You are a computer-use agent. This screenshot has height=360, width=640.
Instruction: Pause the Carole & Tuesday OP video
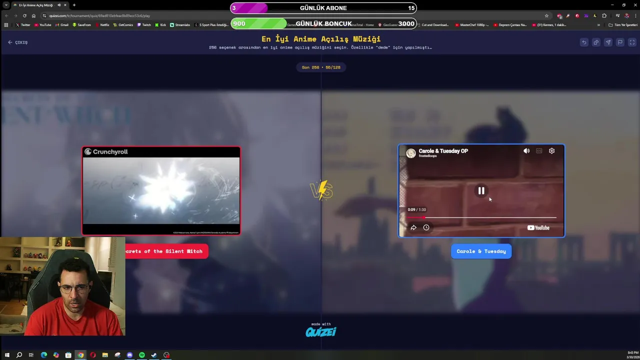(481, 190)
